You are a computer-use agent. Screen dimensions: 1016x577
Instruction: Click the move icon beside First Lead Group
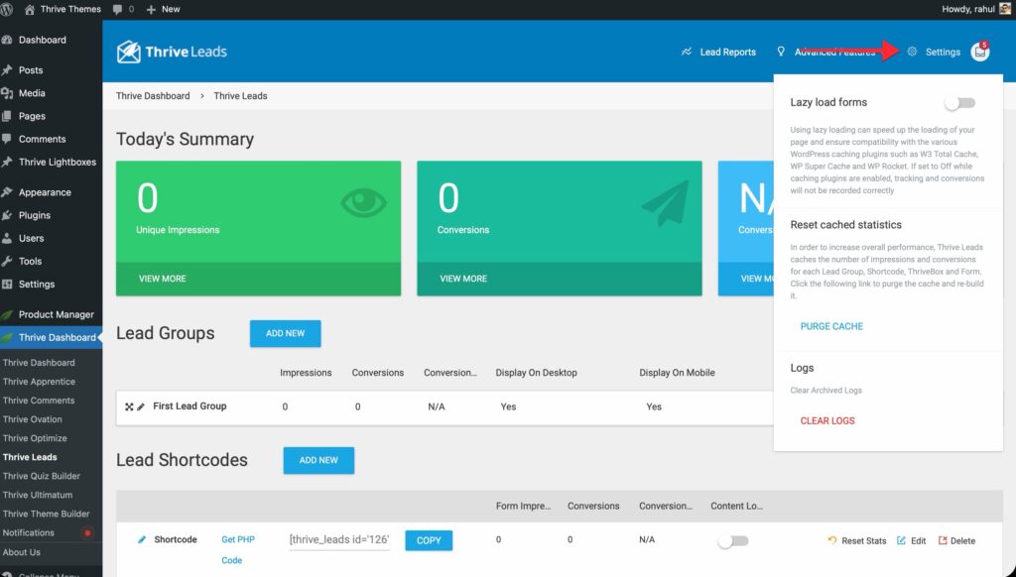[x=129, y=406]
